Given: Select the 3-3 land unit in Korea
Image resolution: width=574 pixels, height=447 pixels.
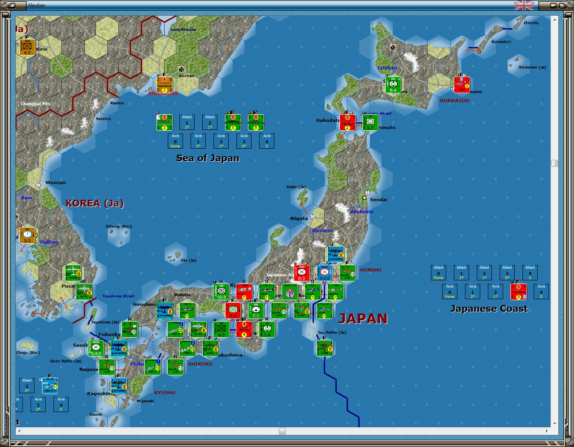Looking at the screenshot, I should [27, 236].
